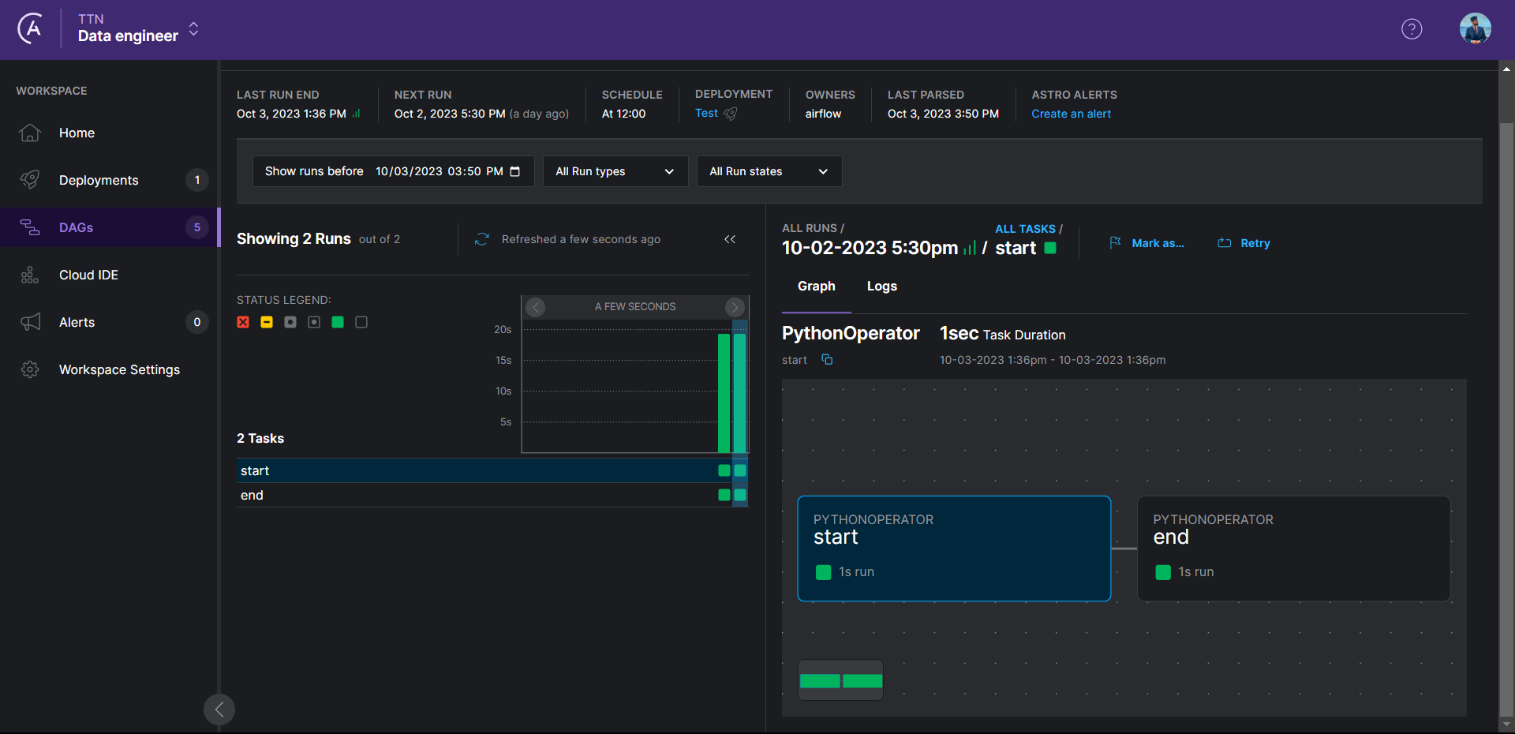
Task: Open the help question mark icon
Action: point(1412,29)
